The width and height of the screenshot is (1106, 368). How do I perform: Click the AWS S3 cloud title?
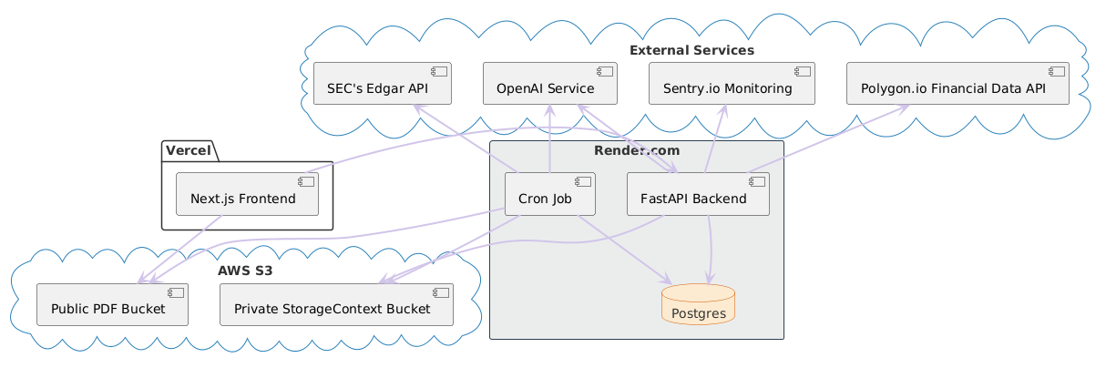[245, 271]
